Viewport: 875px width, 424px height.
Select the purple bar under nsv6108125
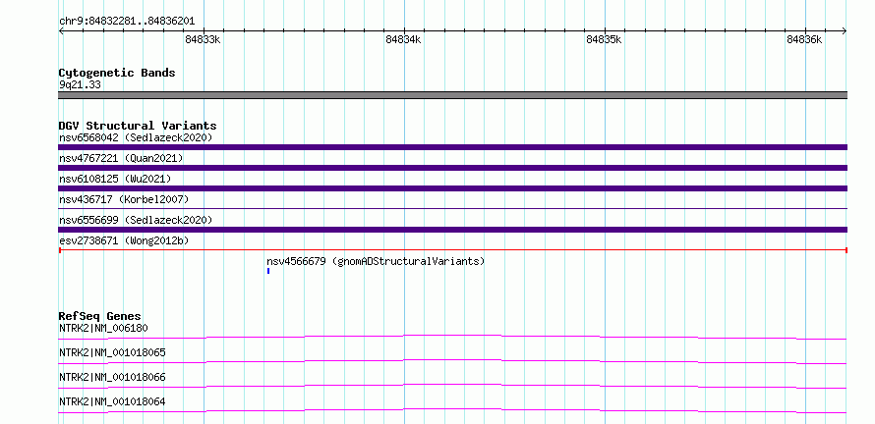click(452, 188)
